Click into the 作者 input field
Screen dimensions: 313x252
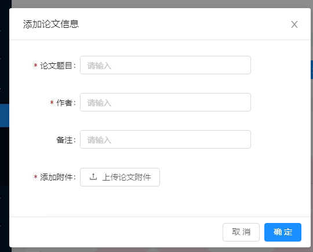pyautogui.click(x=165, y=102)
